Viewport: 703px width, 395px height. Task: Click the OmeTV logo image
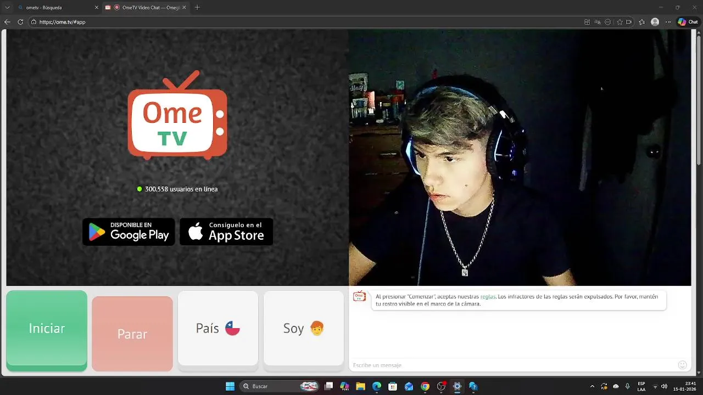coord(177,115)
